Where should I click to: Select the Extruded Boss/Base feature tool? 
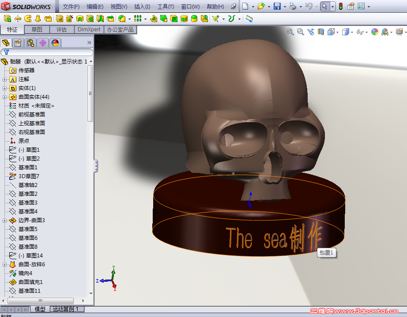pos(7,19)
